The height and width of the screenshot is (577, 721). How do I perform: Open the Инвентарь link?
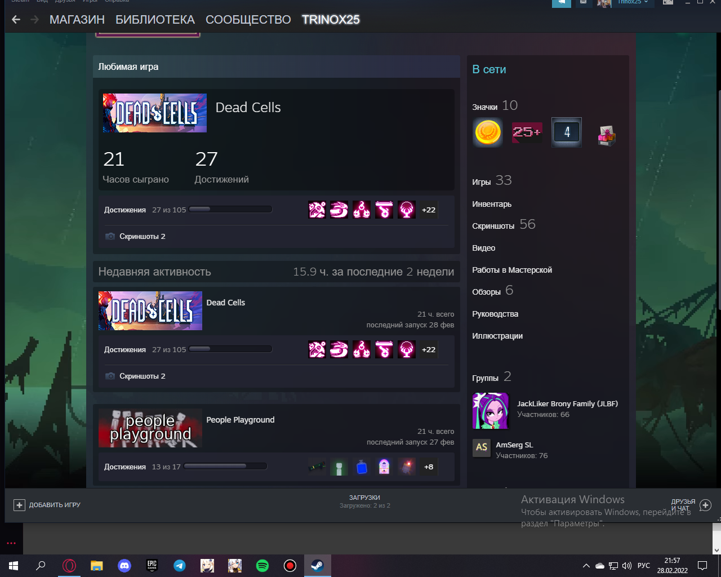pos(492,204)
